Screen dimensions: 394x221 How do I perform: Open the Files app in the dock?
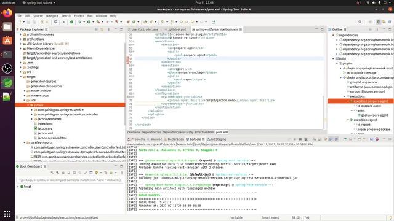(x=7, y=27)
